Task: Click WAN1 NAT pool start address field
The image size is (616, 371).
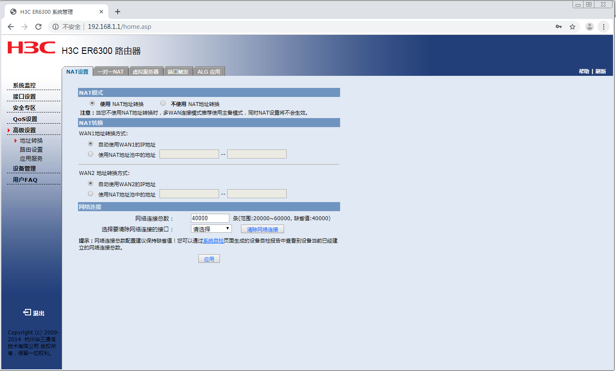Action: pos(189,154)
